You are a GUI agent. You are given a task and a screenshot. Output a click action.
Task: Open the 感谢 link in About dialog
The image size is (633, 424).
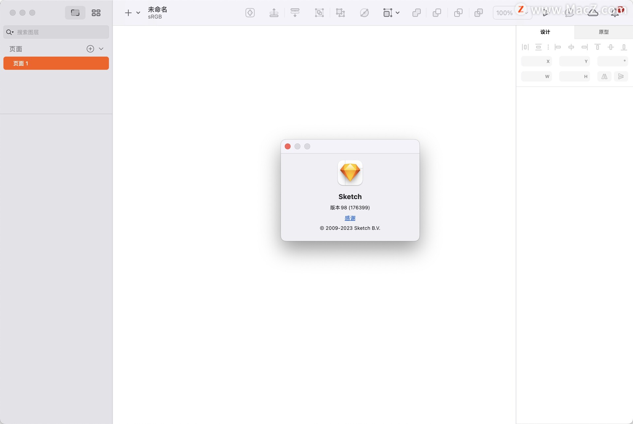pos(350,218)
